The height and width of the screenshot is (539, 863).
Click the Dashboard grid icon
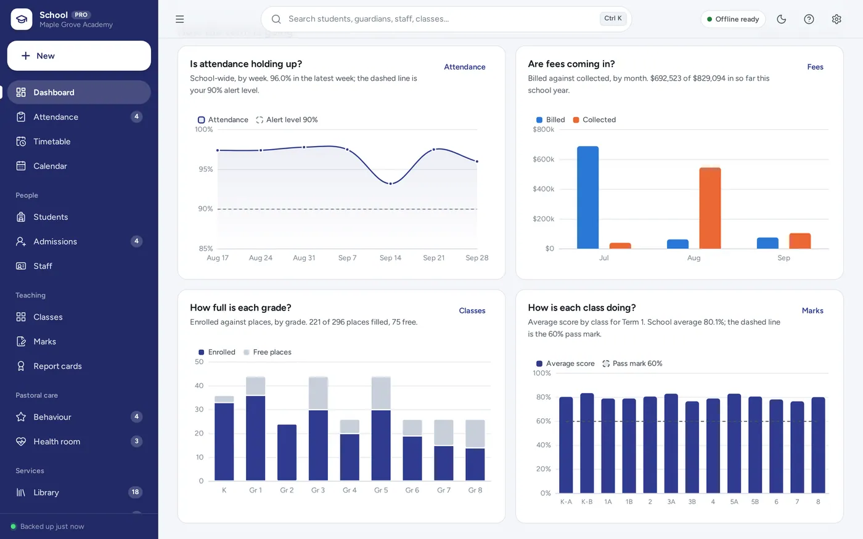[x=21, y=92]
